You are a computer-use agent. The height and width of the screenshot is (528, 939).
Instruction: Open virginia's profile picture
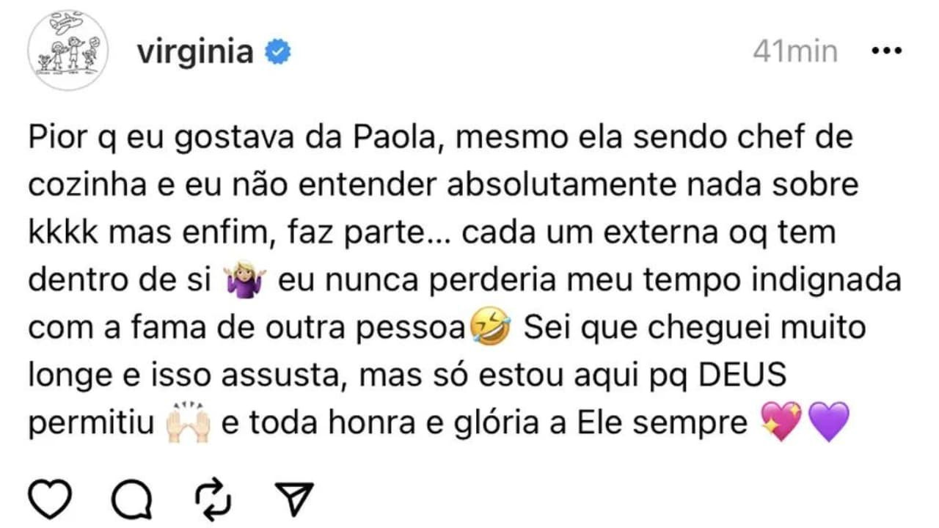[67, 51]
